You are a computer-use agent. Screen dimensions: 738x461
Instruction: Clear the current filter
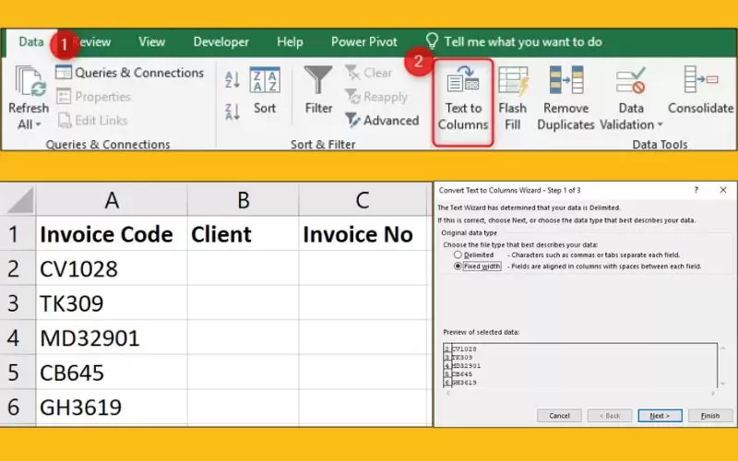click(369, 73)
